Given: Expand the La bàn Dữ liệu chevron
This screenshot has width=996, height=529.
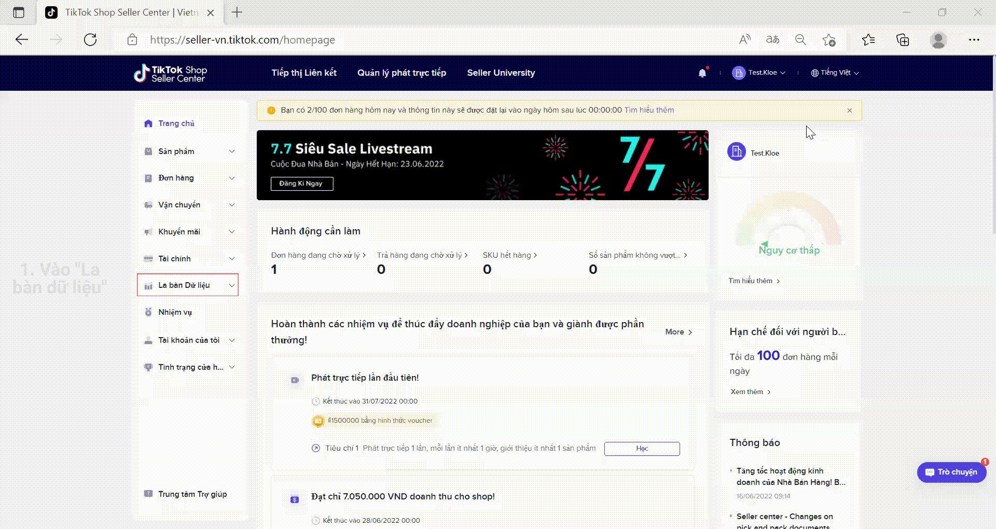Looking at the screenshot, I should 232,286.
